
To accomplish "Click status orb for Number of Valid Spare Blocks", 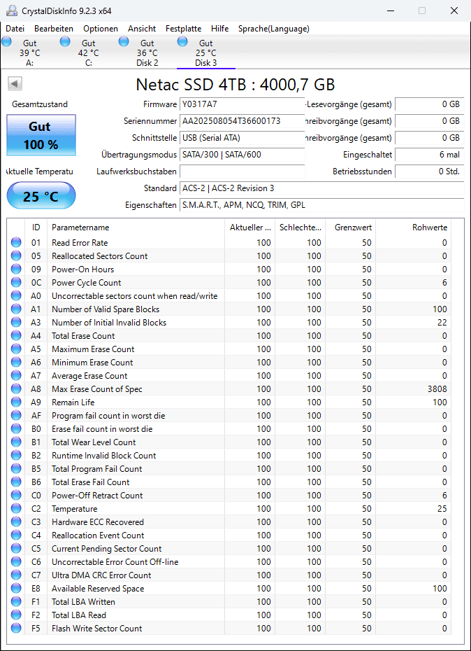I will pyautogui.click(x=16, y=309).
